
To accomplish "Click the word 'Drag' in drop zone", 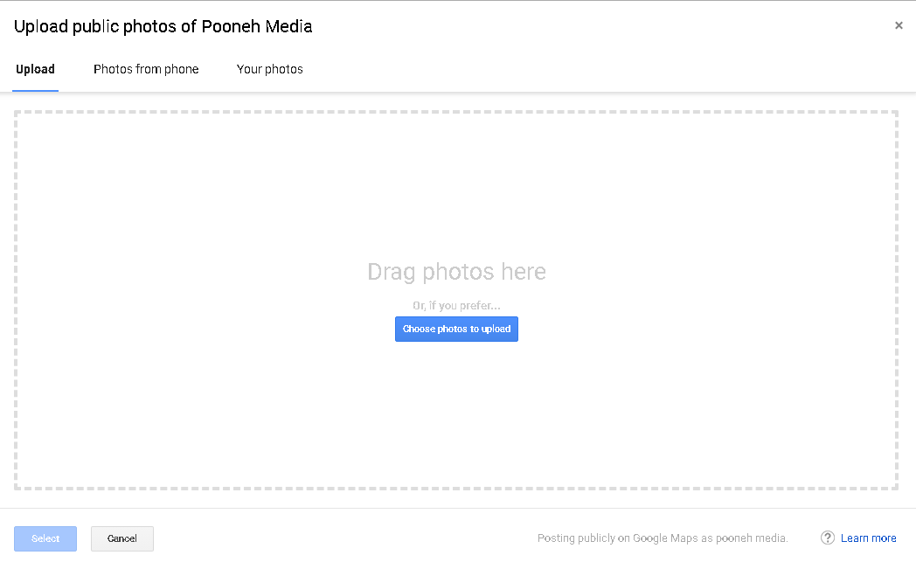I will tap(392, 272).
